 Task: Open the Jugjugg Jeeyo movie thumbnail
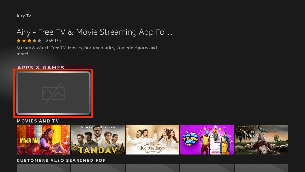(152, 140)
